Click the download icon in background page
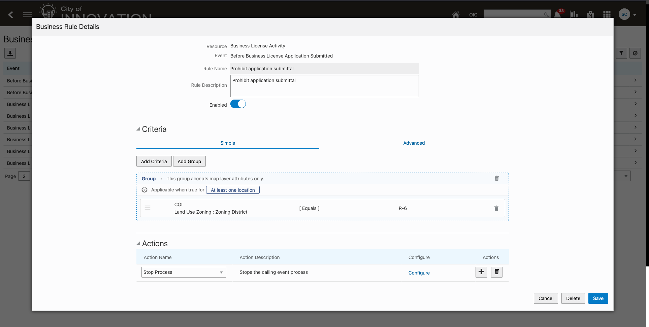Viewport: 649px width, 327px height. [10, 53]
